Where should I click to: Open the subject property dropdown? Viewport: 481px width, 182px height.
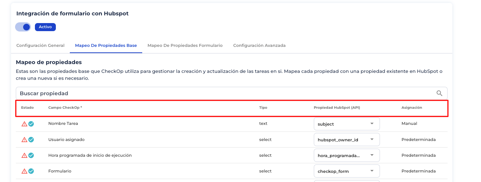347,124
